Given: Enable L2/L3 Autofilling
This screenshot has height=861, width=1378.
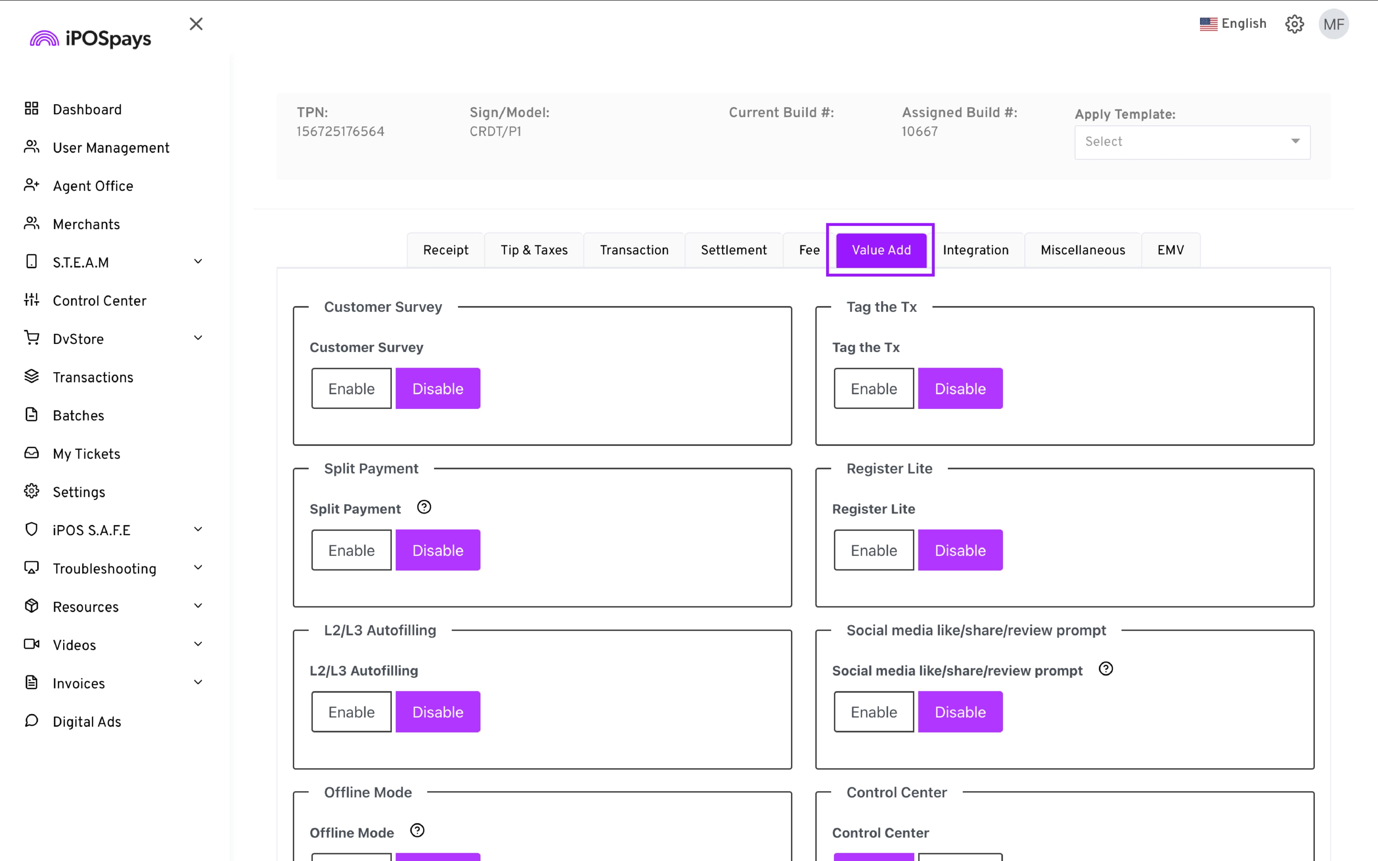Looking at the screenshot, I should pyautogui.click(x=351, y=712).
